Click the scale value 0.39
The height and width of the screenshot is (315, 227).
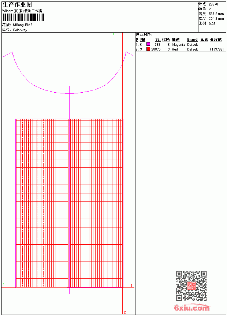tap(212, 23)
